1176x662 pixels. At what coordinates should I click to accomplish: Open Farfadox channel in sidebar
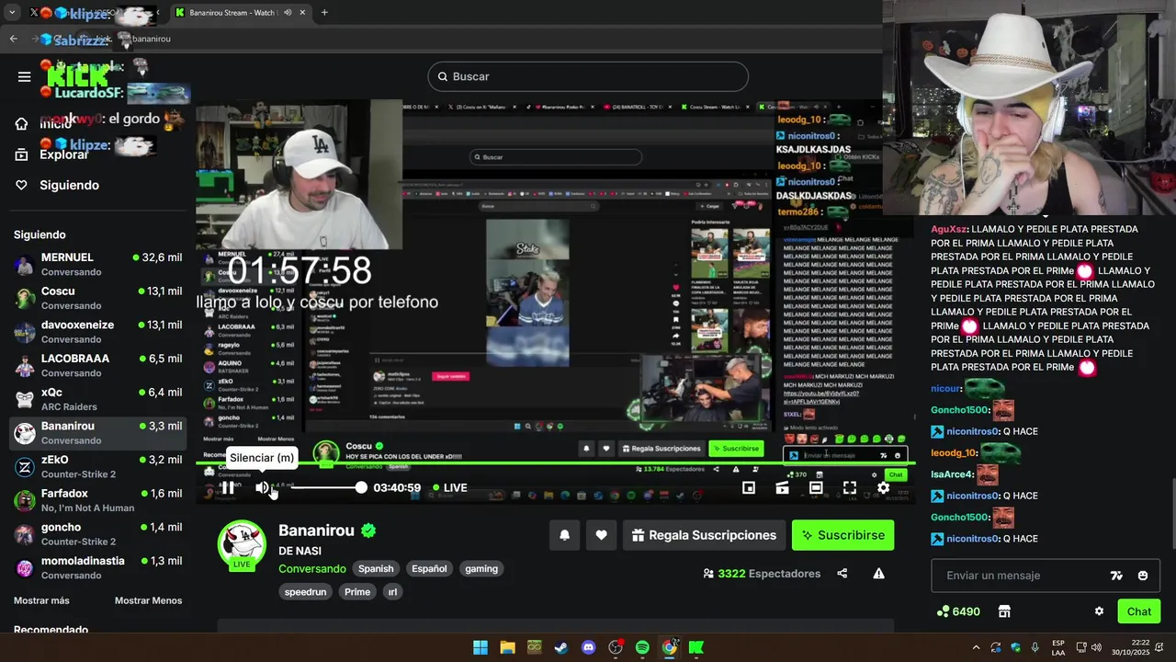(97, 500)
